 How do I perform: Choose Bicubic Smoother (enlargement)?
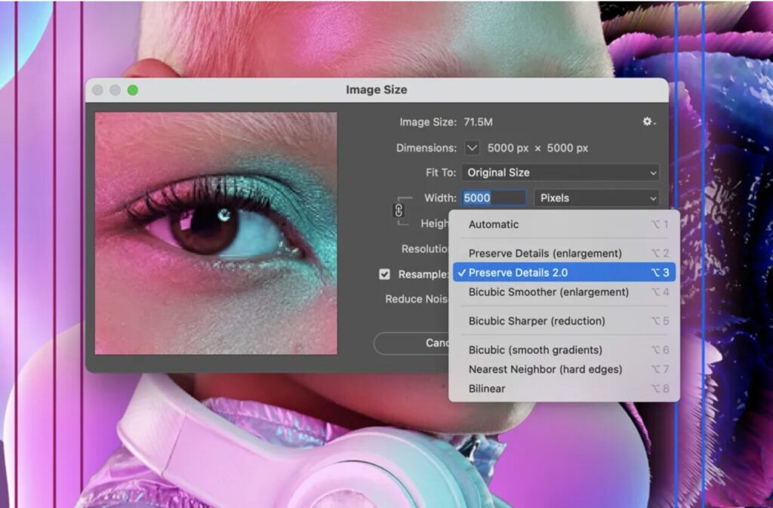pyautogui.click(x=548, y=291)
